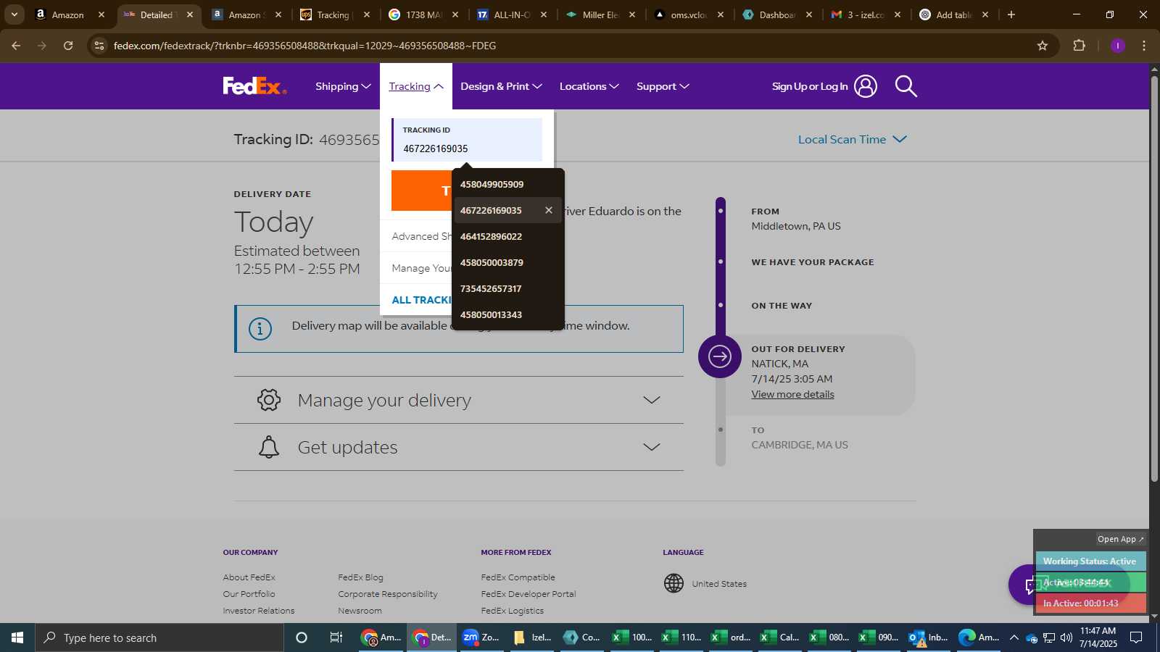This screenshot has height=652, width=1160.
Task: Select suggestion 464152896022
Action: point(507,236)
